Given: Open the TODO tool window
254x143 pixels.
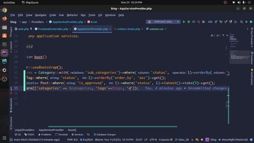Looking at the screenshot, I should click(29, 135).
